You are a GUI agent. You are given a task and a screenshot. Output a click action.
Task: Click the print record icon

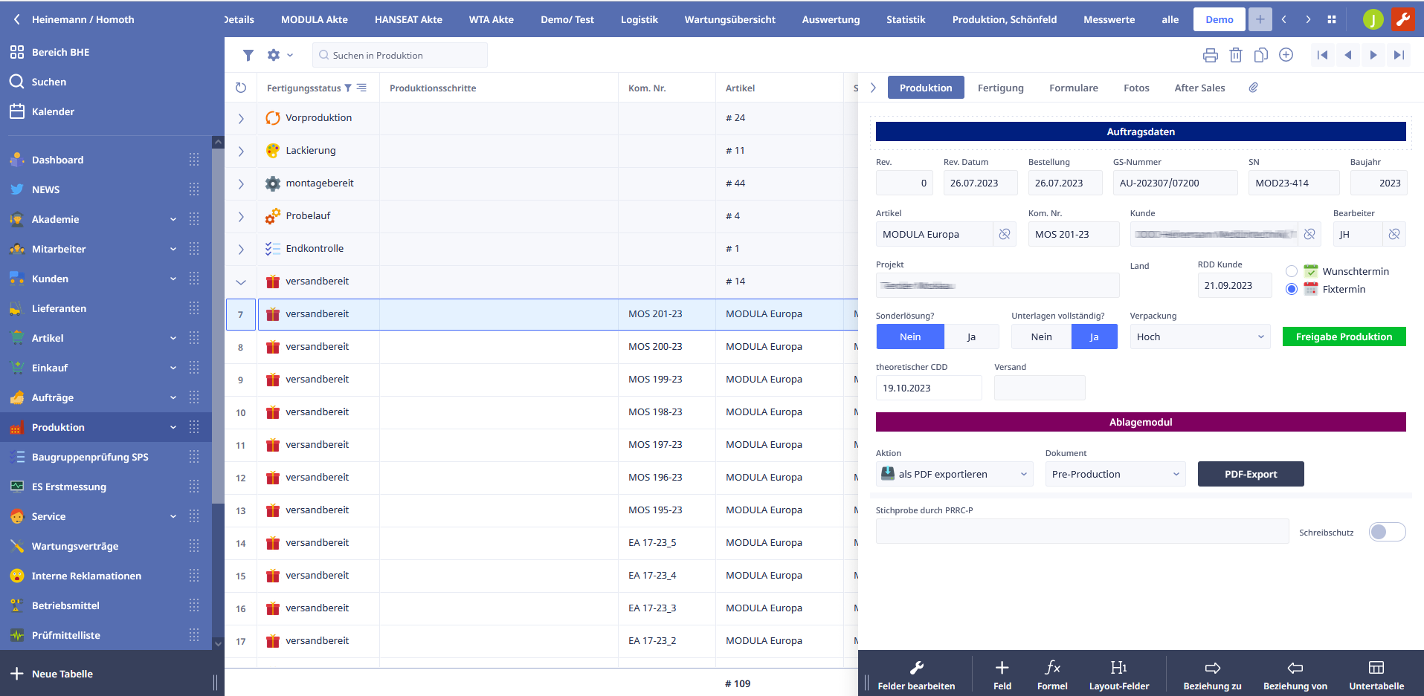coord(1211,55)
